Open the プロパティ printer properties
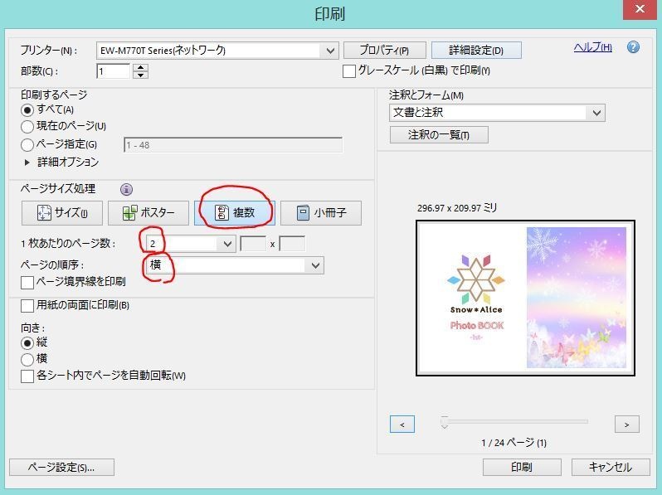Screen dimensions: 662x495 pos(385,51)
